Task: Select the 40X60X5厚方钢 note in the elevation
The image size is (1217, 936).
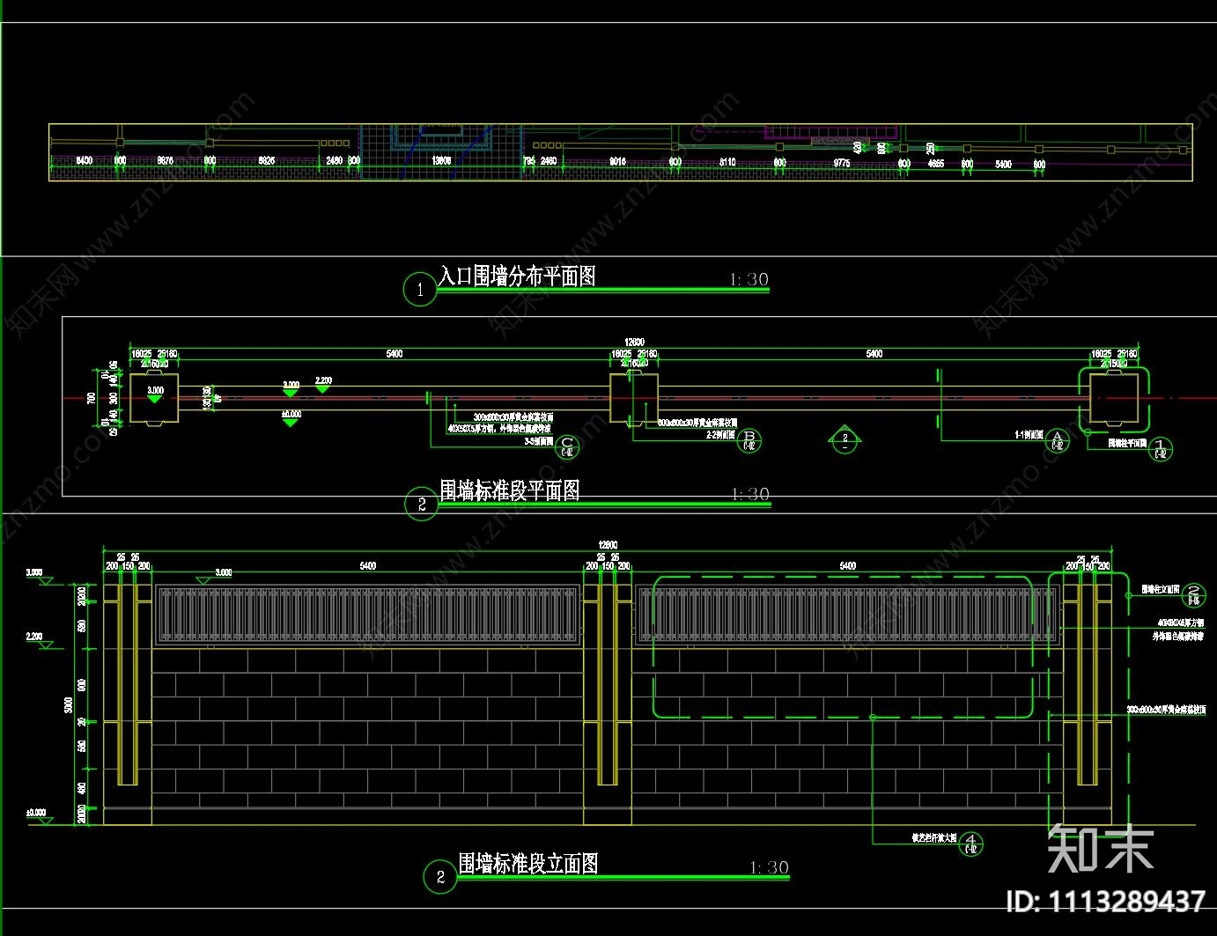Action: point(1180,623)
